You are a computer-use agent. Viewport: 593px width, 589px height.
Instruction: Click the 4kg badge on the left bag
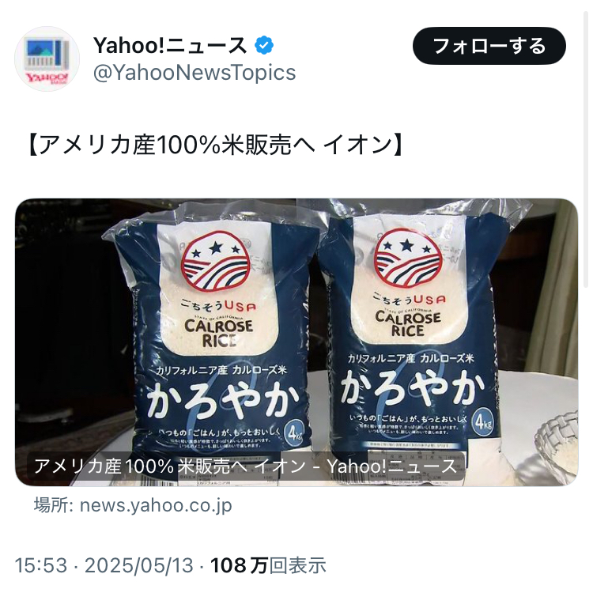295,433
